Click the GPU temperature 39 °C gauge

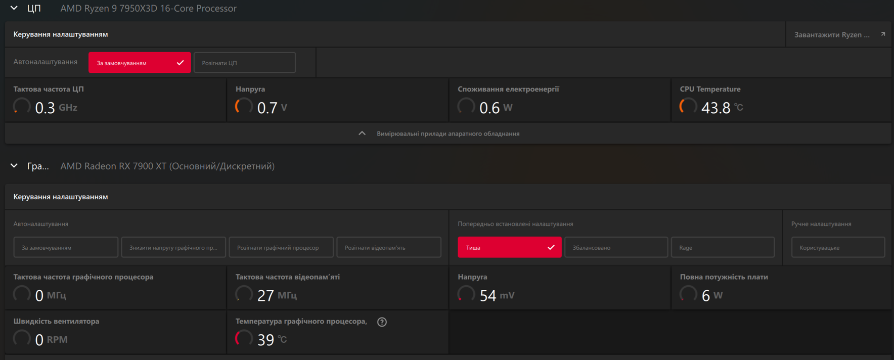click(244, 339)
